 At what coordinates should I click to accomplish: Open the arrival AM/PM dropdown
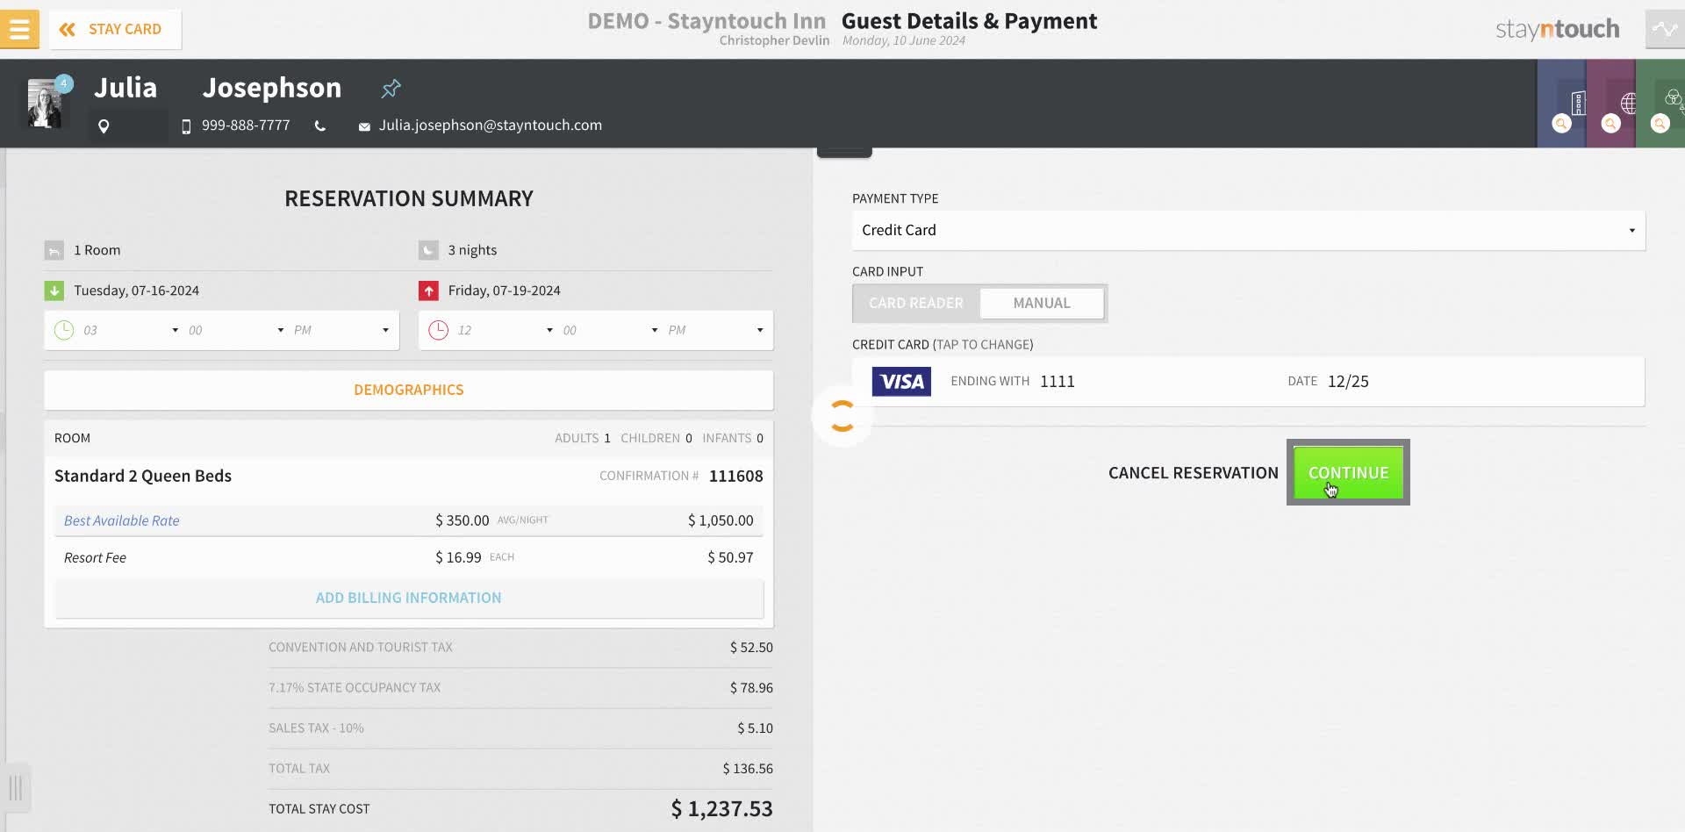(341, 330)
